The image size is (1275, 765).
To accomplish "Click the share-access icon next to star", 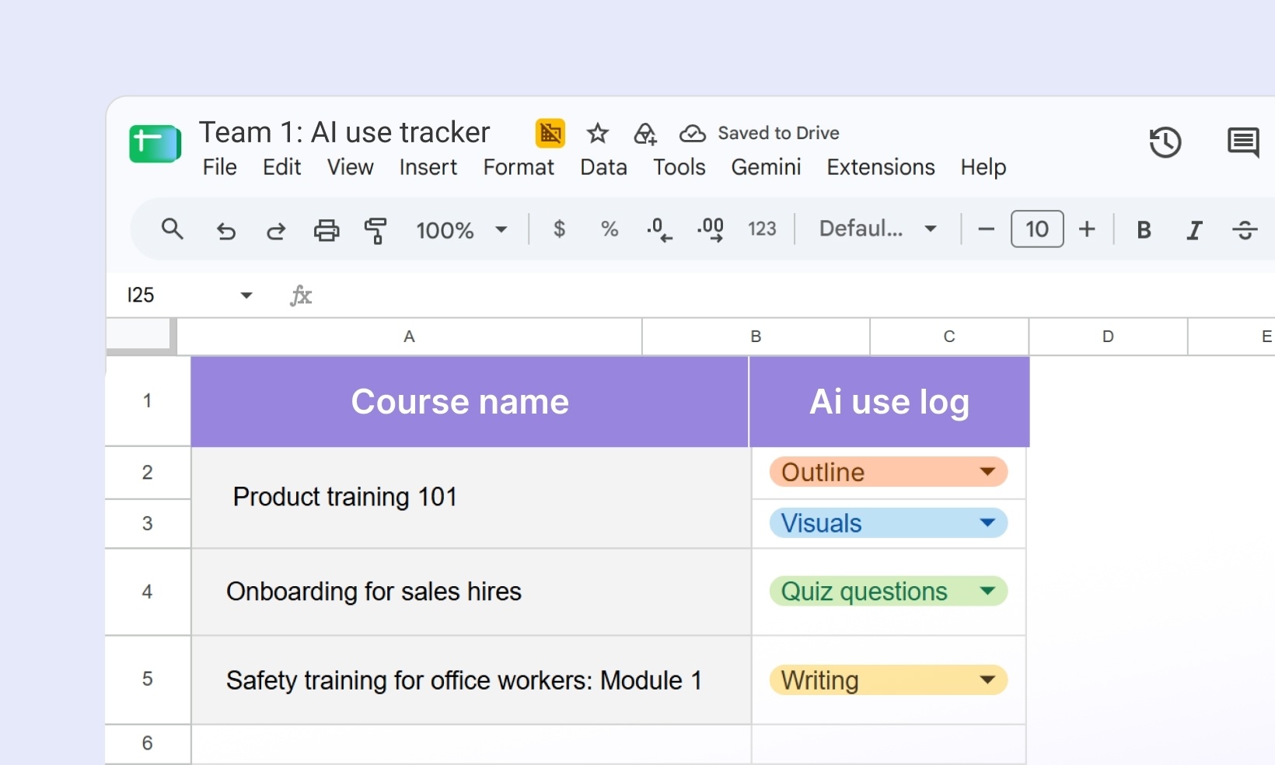I will 645,134.
